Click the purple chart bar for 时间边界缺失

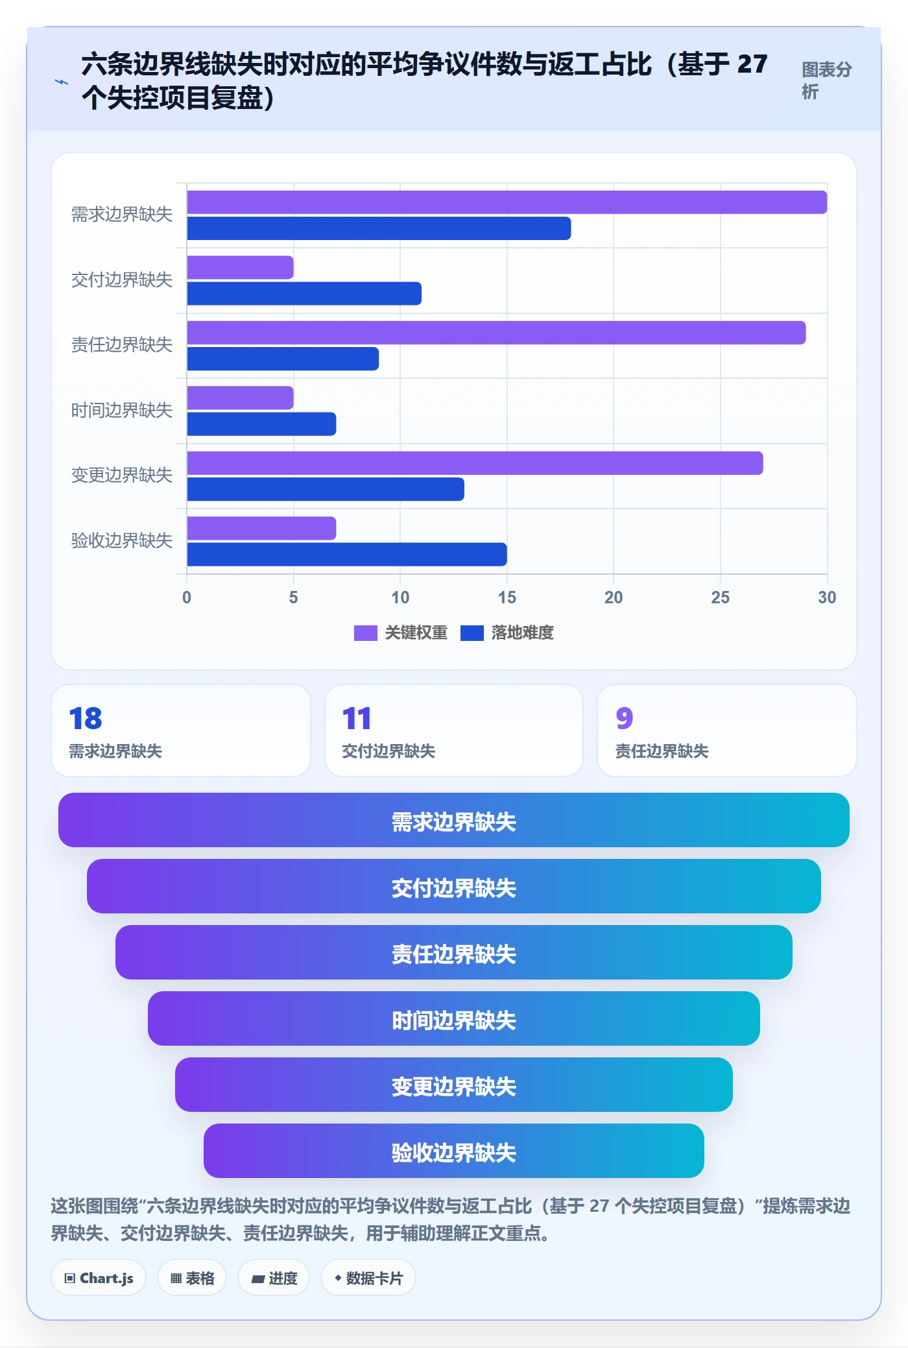240,398
